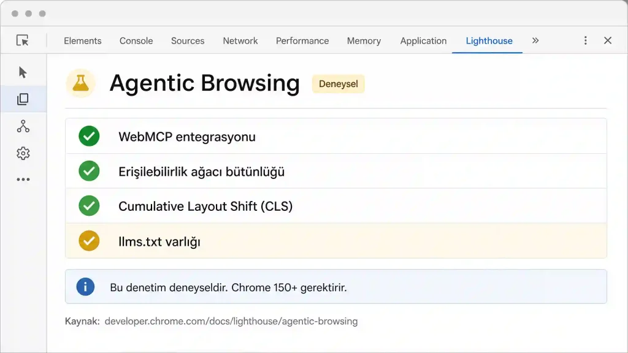Select the arrow cursor tool in sidebar
628x353 pixels.
pyautogui.click(x=23, y=72)
